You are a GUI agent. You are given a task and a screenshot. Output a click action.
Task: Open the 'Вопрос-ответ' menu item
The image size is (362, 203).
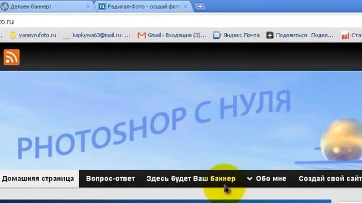[110, 179]
